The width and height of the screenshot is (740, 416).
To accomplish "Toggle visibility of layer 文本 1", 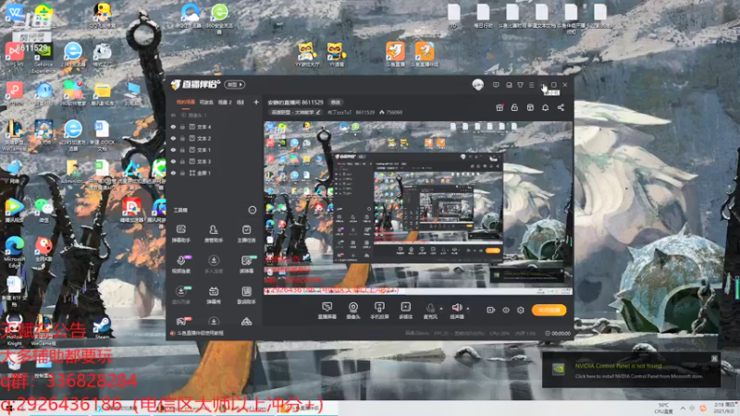I will point(173,150).
